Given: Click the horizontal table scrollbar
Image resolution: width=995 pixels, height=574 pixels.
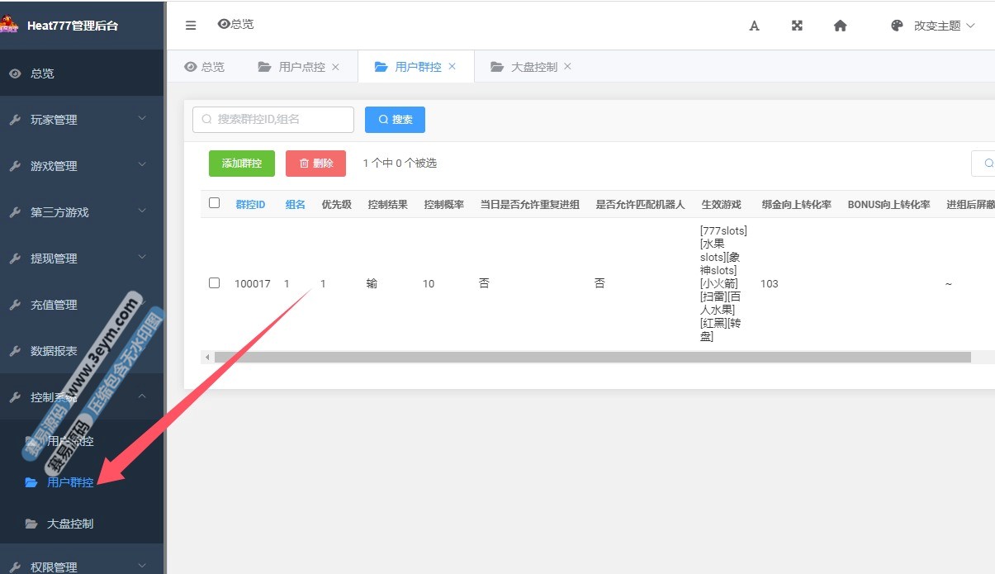Looking at the screenshot, I should coord(591,358).
